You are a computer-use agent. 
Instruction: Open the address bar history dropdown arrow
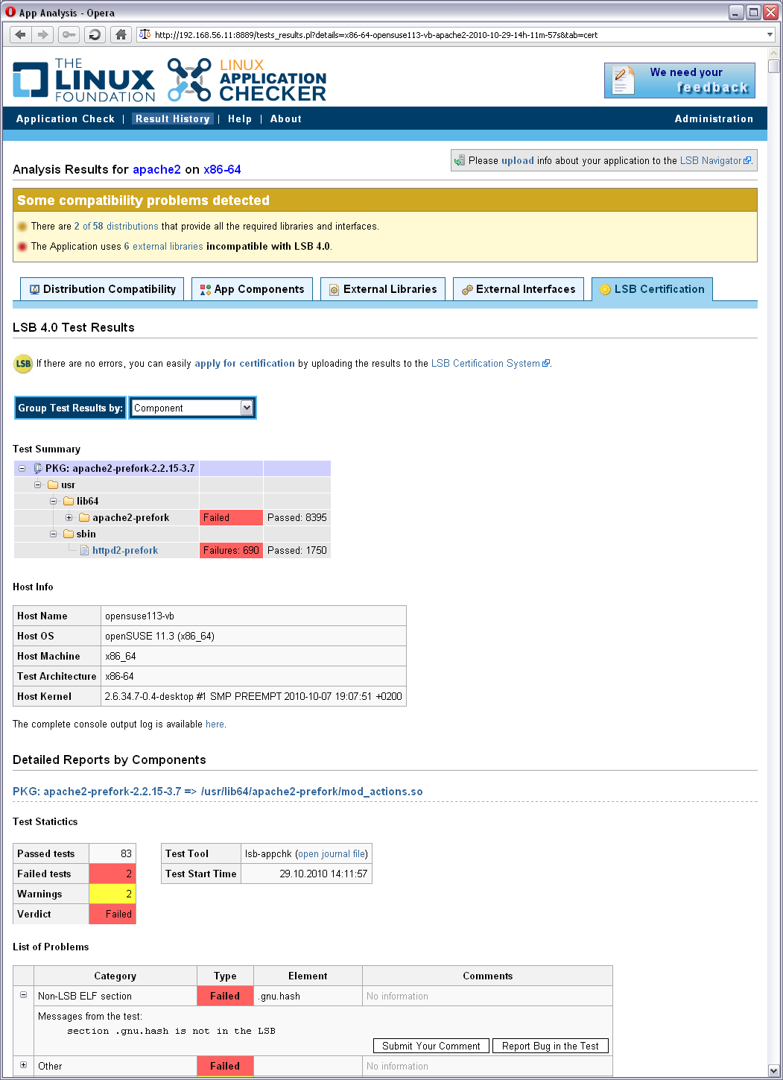click(x=770, y=34)
